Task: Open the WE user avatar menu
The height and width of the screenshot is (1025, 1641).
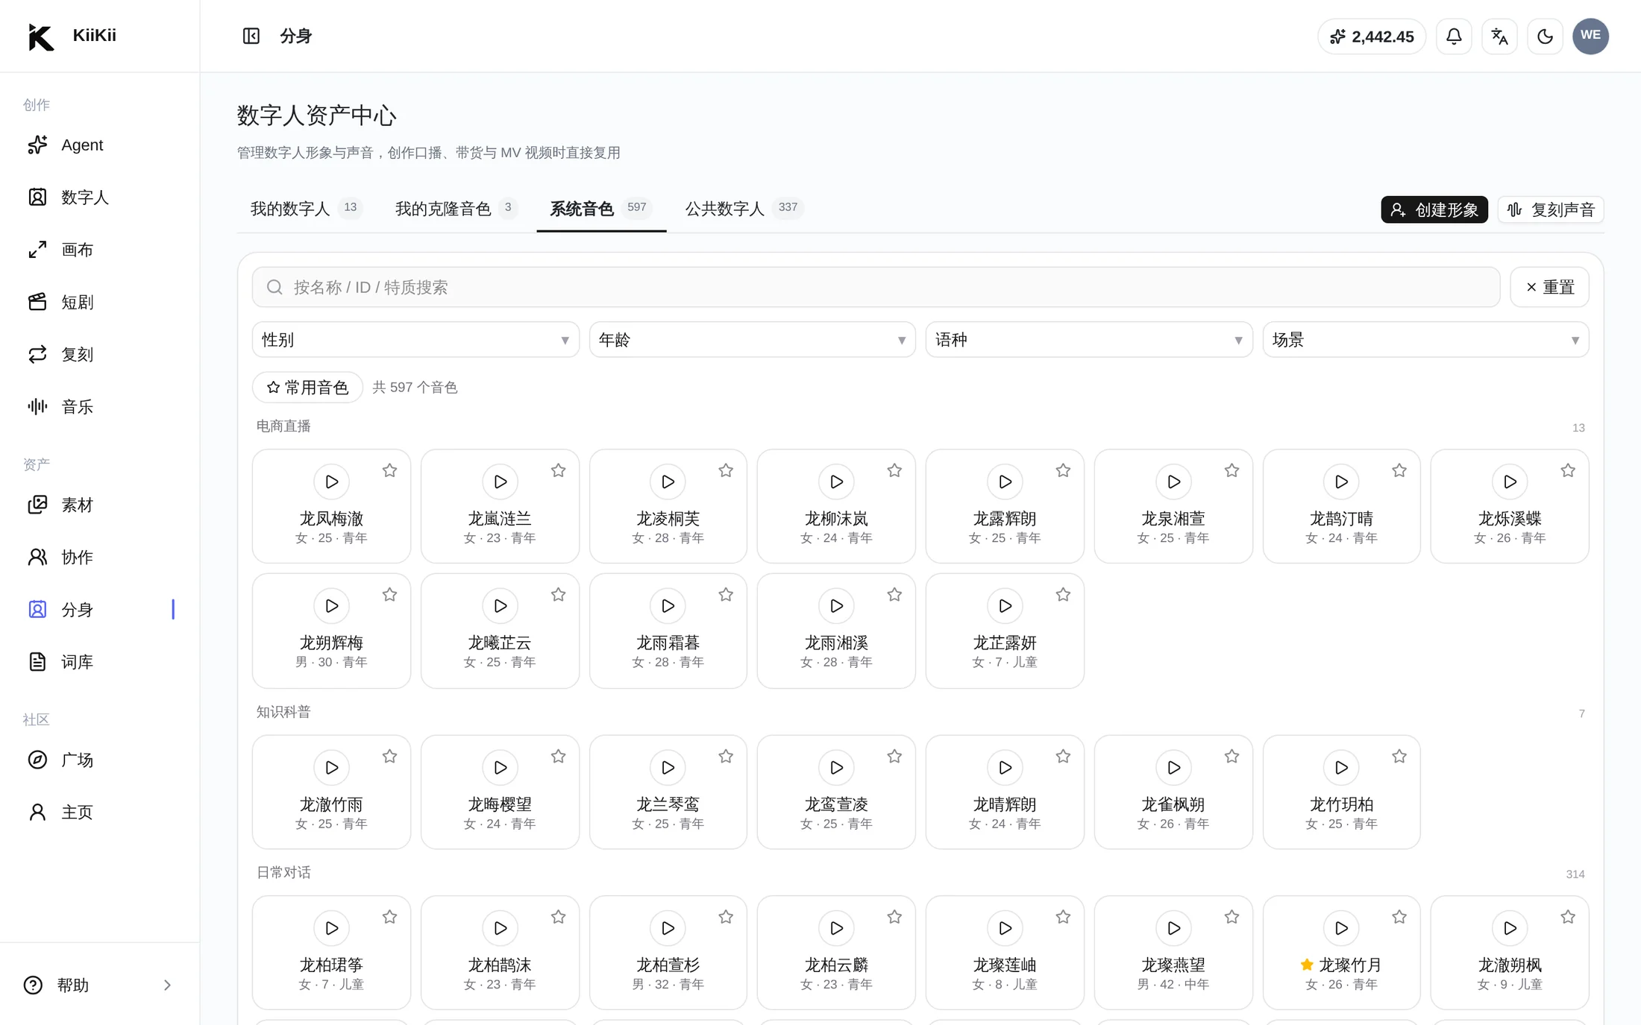Action: coord(1590,36)
